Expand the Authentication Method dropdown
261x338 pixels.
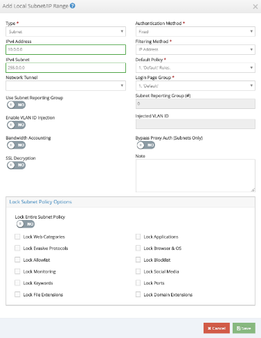click(x=195, y=31)
